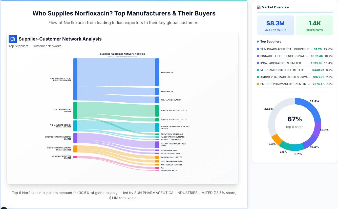Toggle the SUN PHARMACEUTICAL sankey node bar

(75, 79)
